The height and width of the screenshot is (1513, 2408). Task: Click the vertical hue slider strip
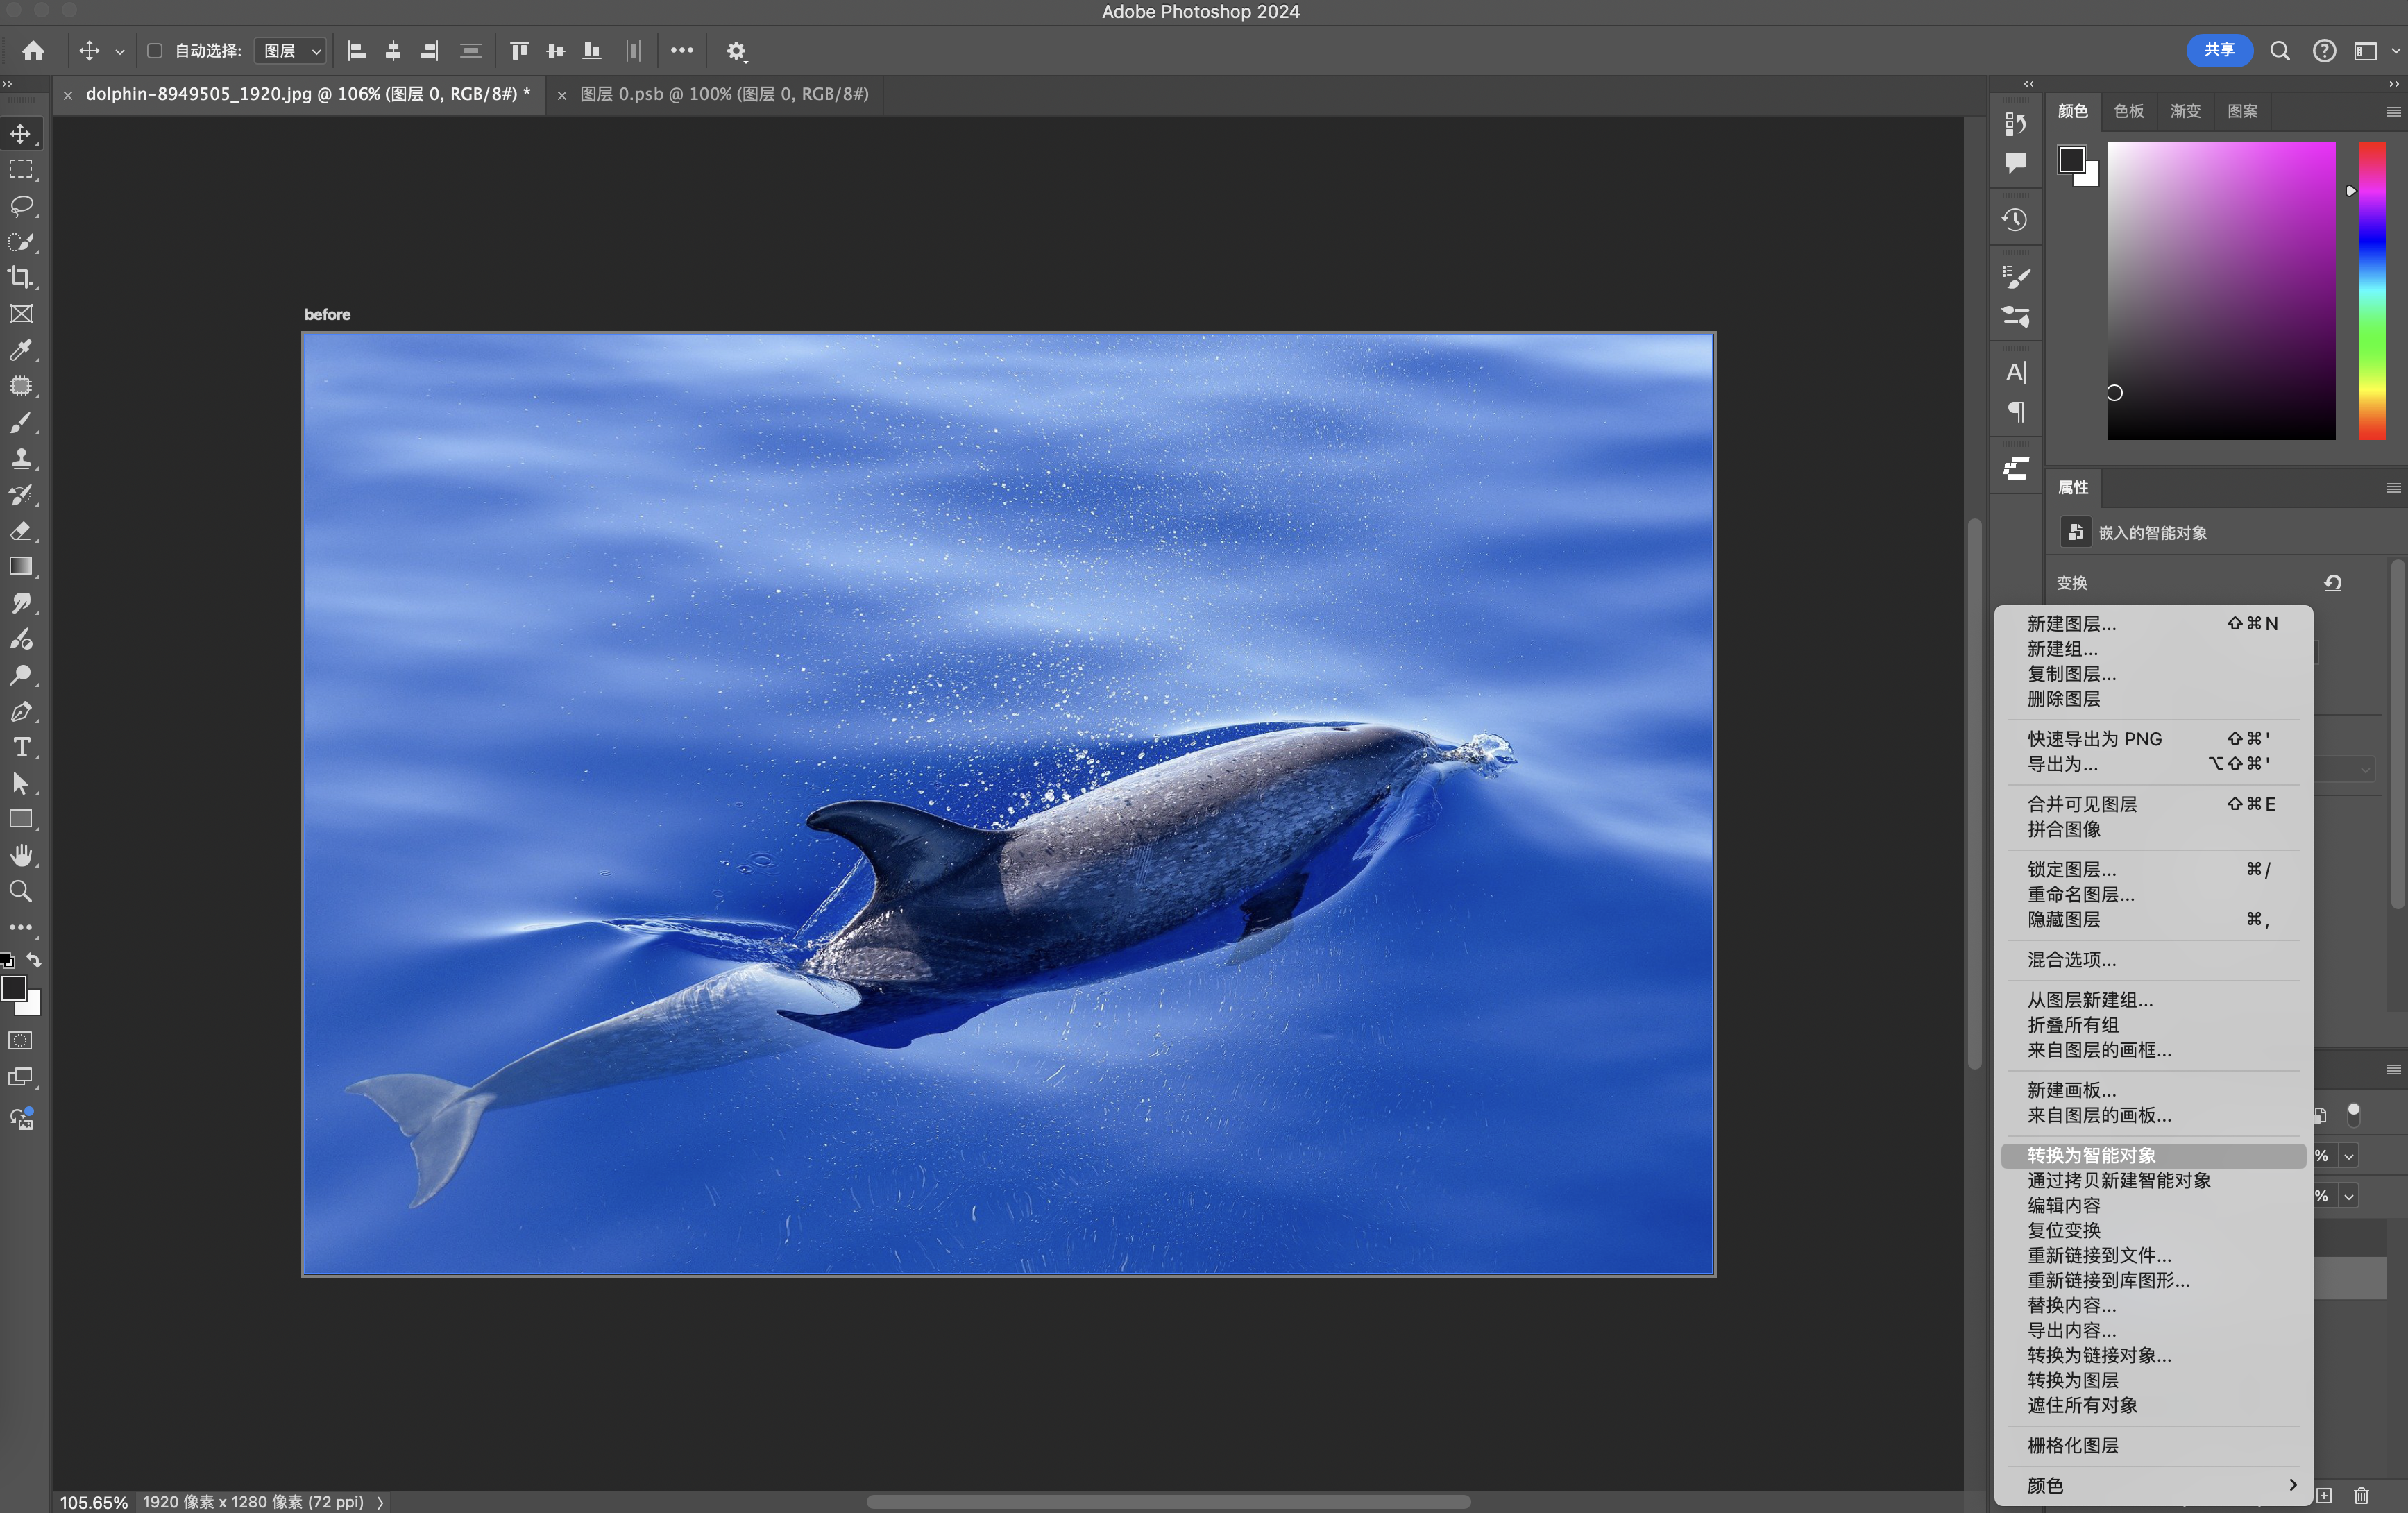[2372, 290]
